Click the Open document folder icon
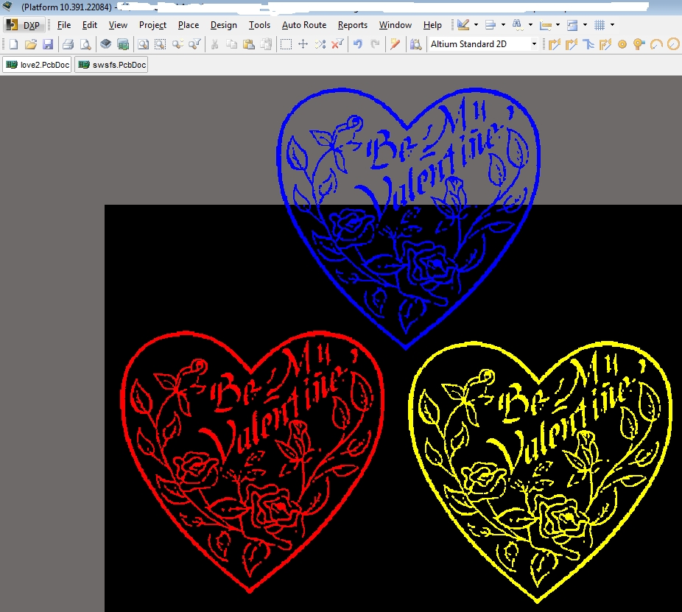 click(x=30, y=44)
